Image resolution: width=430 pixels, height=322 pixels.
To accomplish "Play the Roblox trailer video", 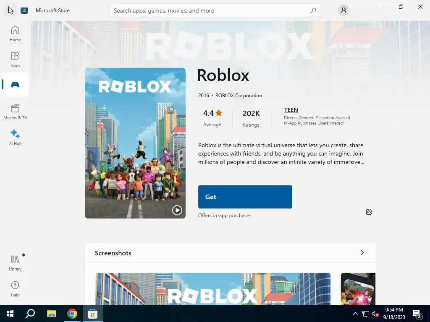I will pos(177,210).
